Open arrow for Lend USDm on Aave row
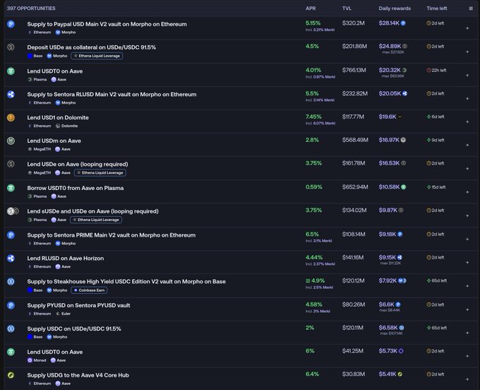Viewport: 480px width, 390px height. [x=467, y=146]
